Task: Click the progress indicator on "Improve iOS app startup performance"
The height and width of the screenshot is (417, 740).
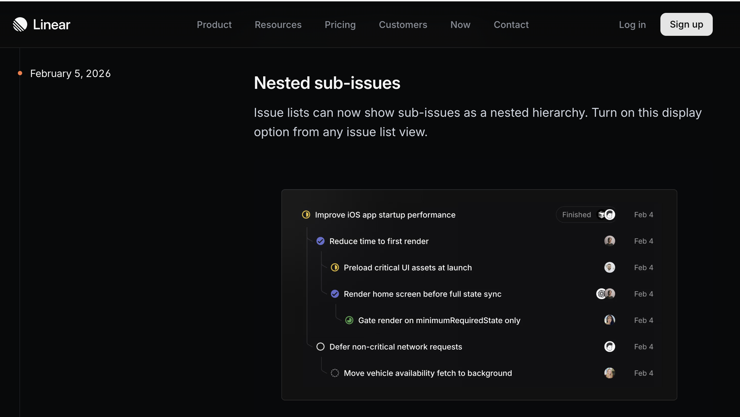Action: point(305,214)
